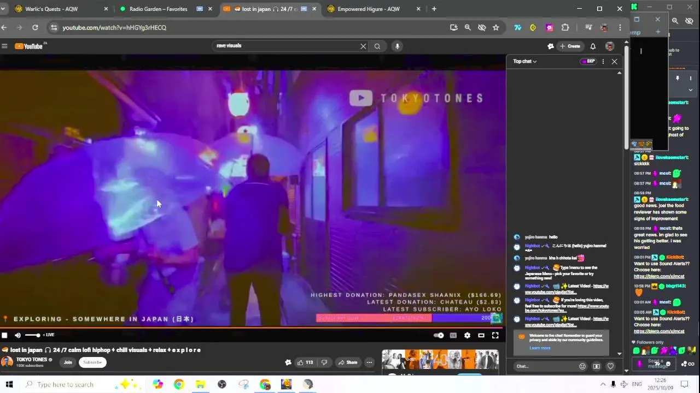Open Chrome media control icon
This screenshot has width=700, height=393.
pyautogui.click(x=588, y=27)
